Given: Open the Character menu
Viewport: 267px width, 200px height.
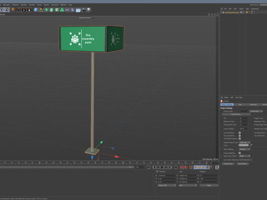Looking at the screenshot, I should coord(15,5).
